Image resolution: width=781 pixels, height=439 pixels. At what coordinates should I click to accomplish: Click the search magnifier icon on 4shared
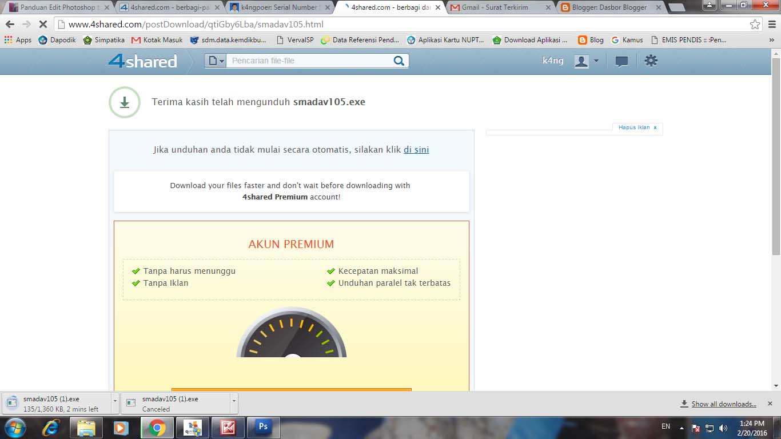tap(399, 61)
